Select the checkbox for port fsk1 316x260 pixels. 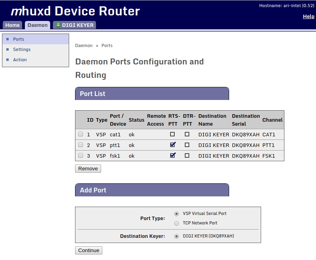81,155
